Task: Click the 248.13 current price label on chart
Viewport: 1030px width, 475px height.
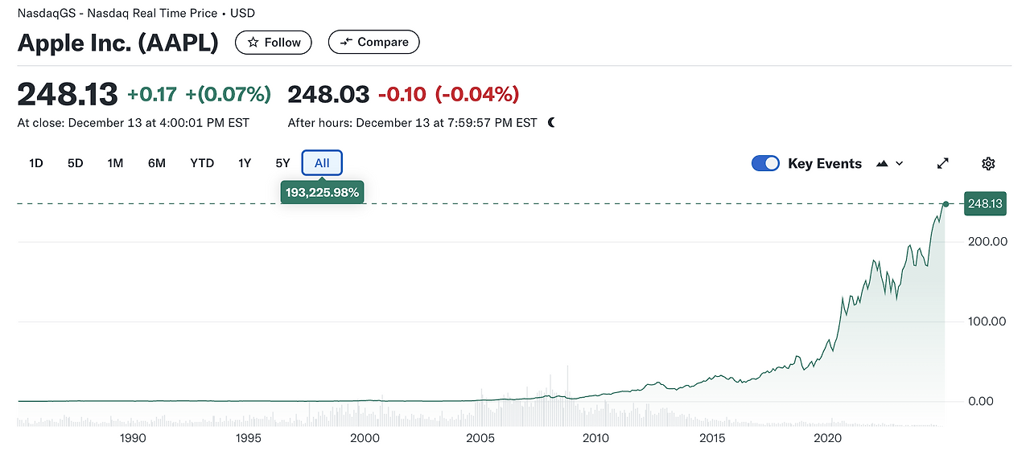Action: pyautogui.click(x=985, y=204)
